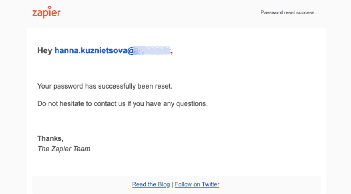Screen dimensions: 351x194
Task: Click the word "Blog" in the footer
Action: pyautogui.click(x=164, y=184)
